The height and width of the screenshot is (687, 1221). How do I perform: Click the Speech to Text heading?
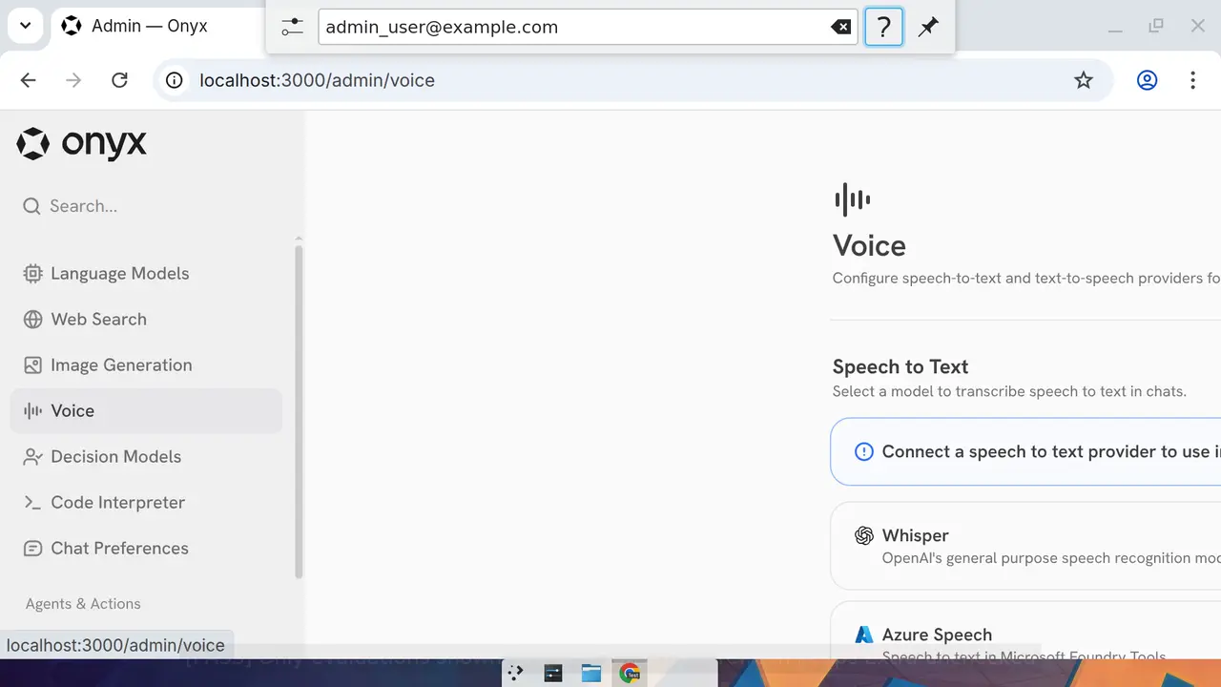[900, 367]
